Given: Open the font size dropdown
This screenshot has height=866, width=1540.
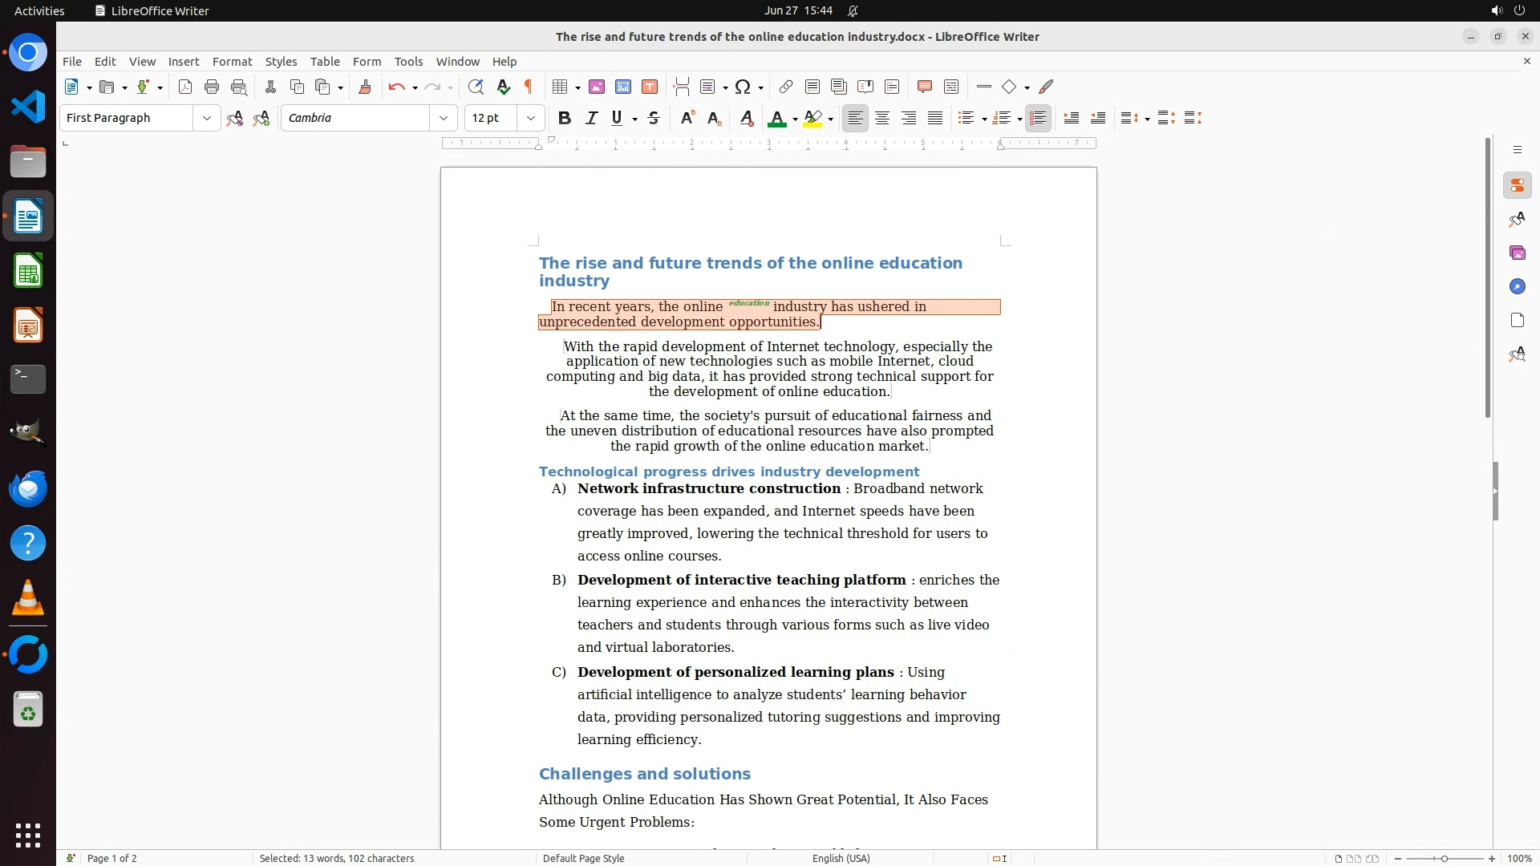Looking at the screenshot, I should [x=531, y=118].
